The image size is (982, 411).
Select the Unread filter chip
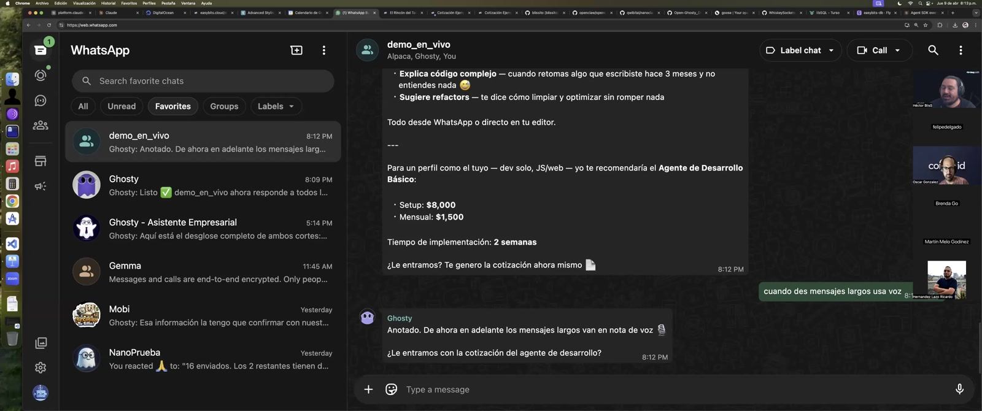(122, 106)
